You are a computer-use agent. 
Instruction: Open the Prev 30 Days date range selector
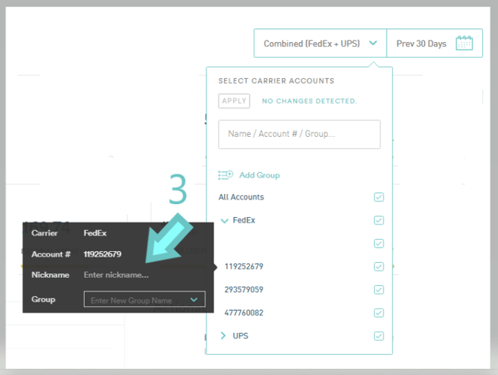pyautogui.click(x=434, y=43)
